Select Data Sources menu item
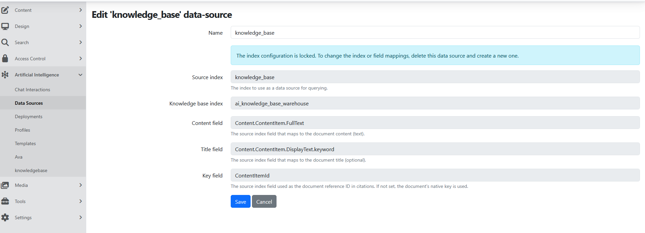The width and height of the screenshot is (645, 233). pos(43,103)
